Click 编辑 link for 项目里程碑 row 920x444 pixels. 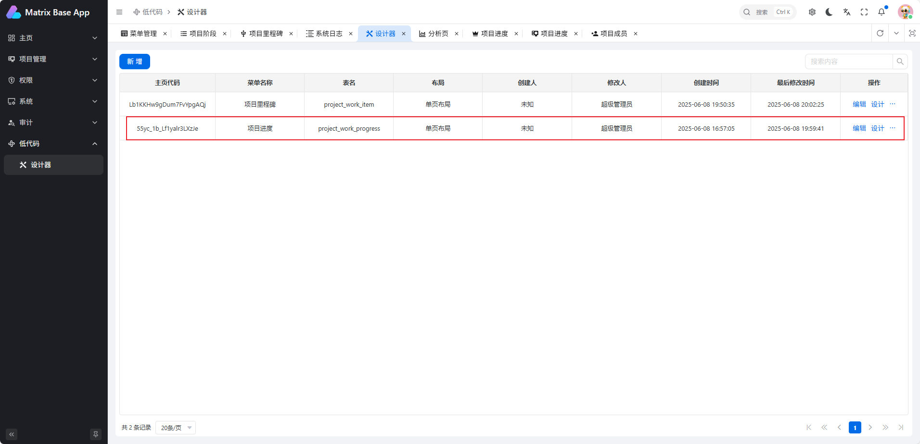(x=859, y=104)
